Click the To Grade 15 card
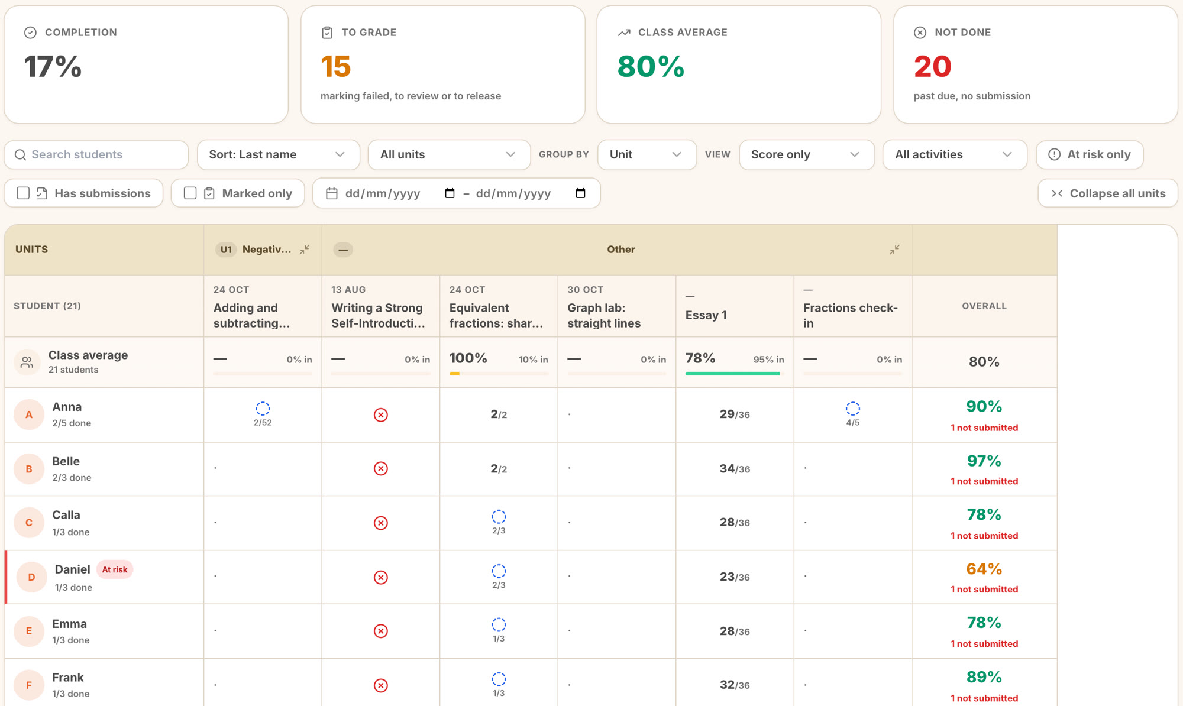 pos(442,64)
